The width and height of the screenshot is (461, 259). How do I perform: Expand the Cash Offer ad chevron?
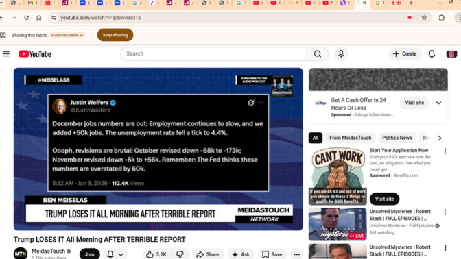coord(438,103)
